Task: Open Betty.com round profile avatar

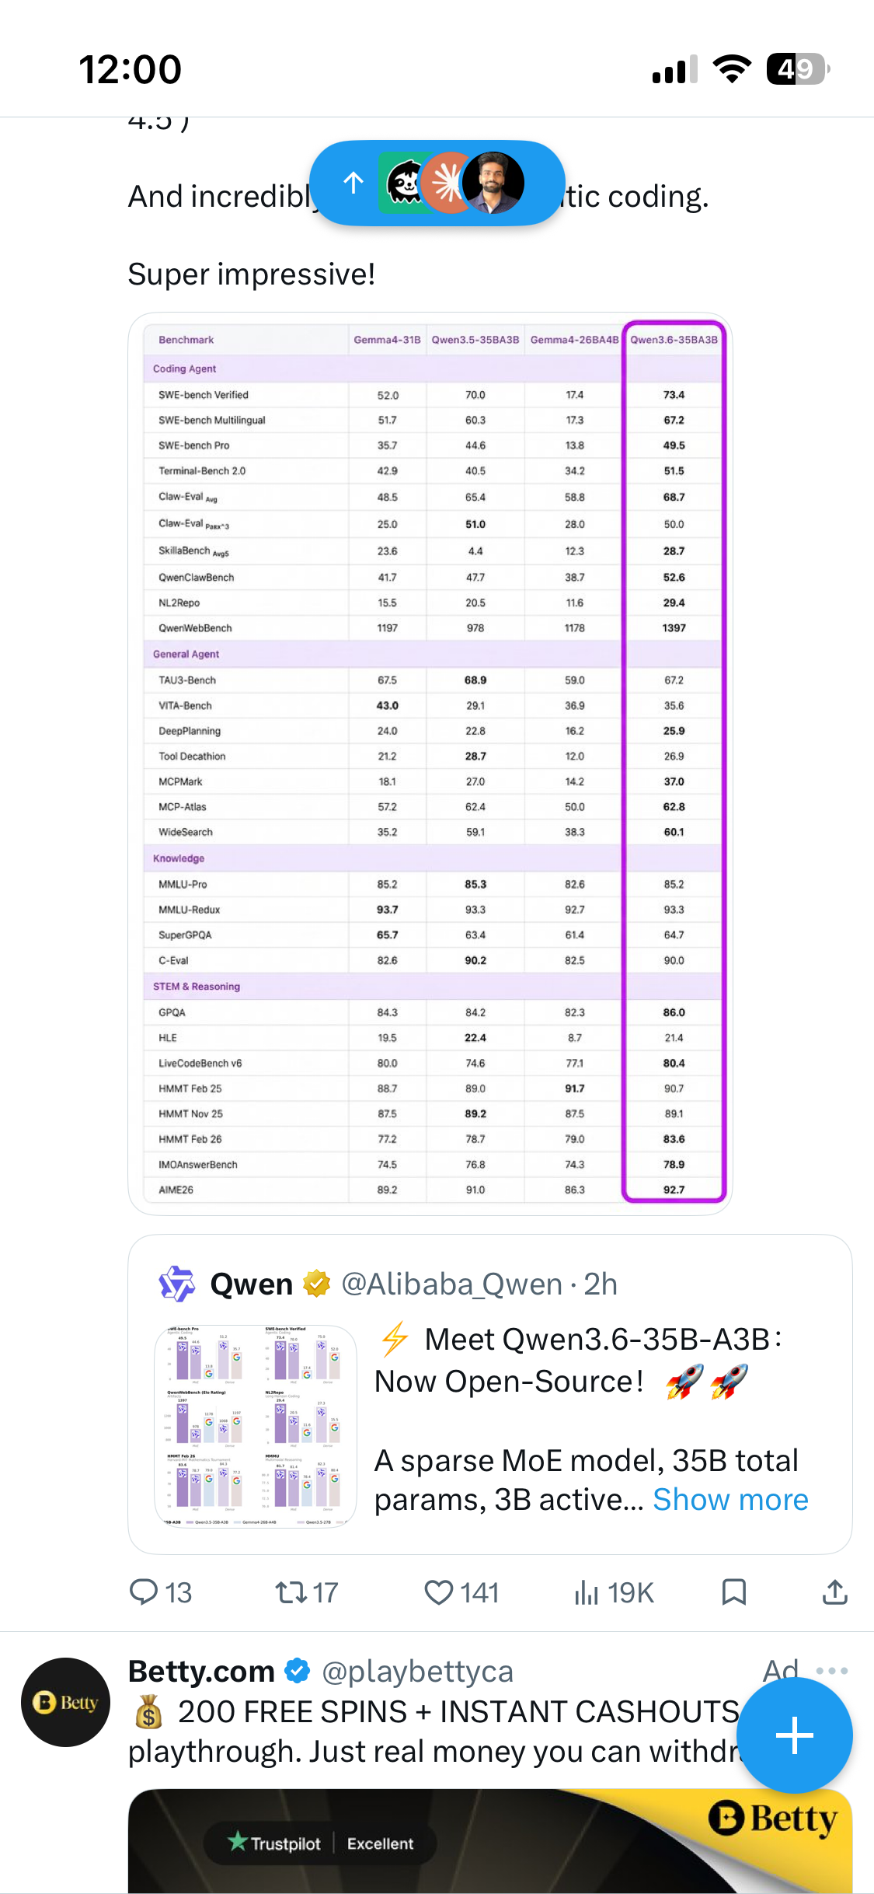Action: [x=66, y=1702]
